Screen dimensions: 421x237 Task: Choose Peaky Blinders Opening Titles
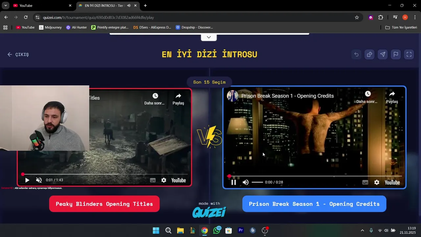click(x=104, y=204)
